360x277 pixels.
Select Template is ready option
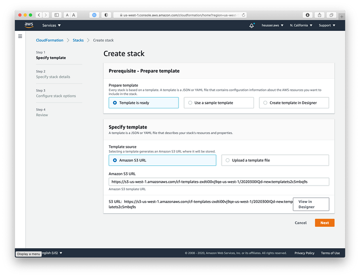coord(143,103)
